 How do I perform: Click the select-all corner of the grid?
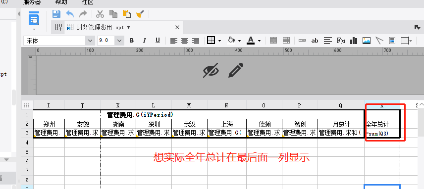26,105
